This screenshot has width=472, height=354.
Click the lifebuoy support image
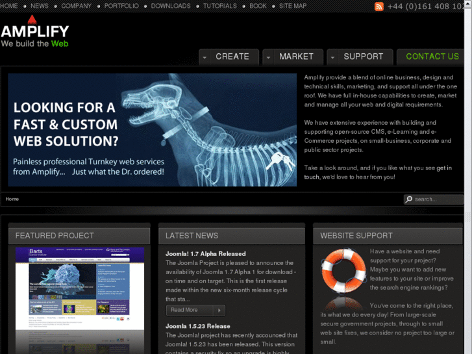(343, 271)
